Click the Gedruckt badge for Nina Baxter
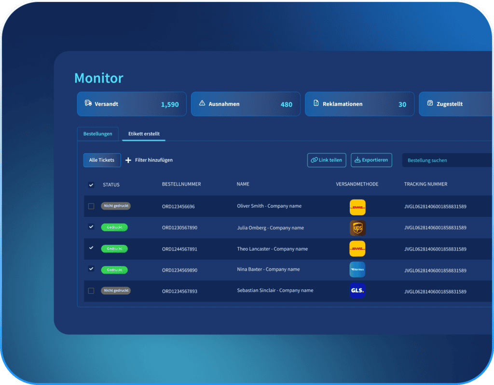 tap(114, 270)
